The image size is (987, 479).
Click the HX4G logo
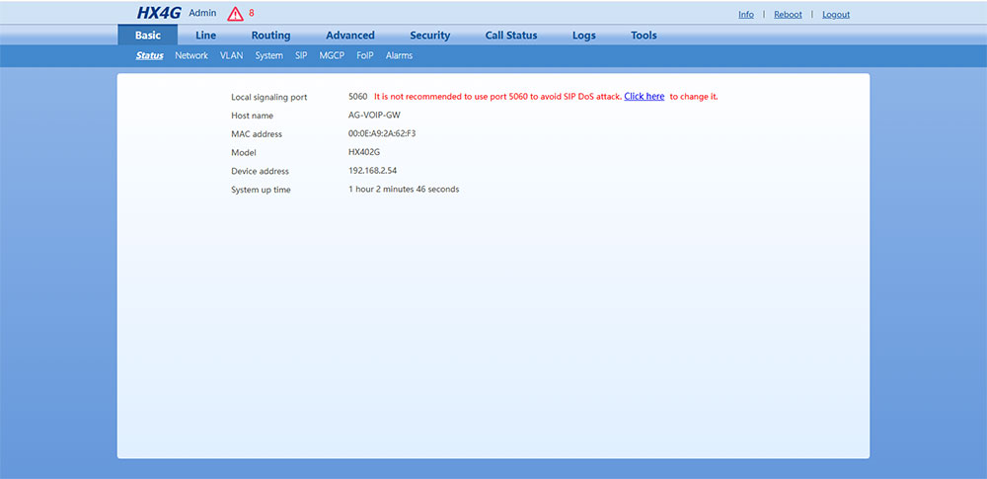(x=159, y=14)
